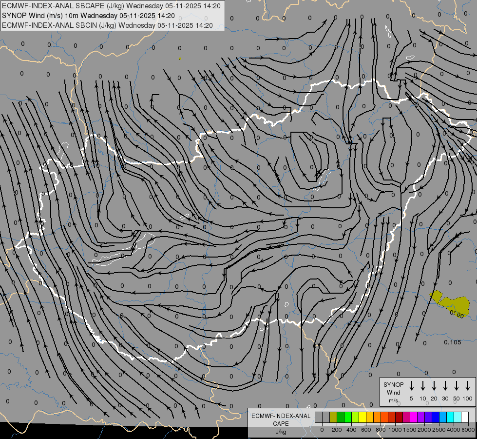Screen dimensions: 477x439
Task: Click the 600 tick label on CAPE scale
Action: [366, 430]
